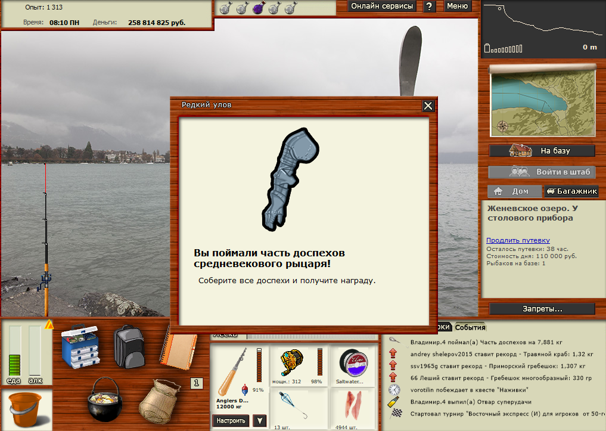The width and height of the screenshot is (606, 431).
Task: Switch to the События tab
Action: [x=470, y=327]
